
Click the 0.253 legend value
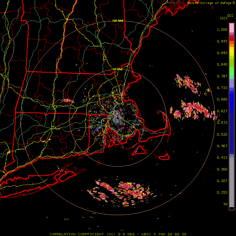pos(222,192)
